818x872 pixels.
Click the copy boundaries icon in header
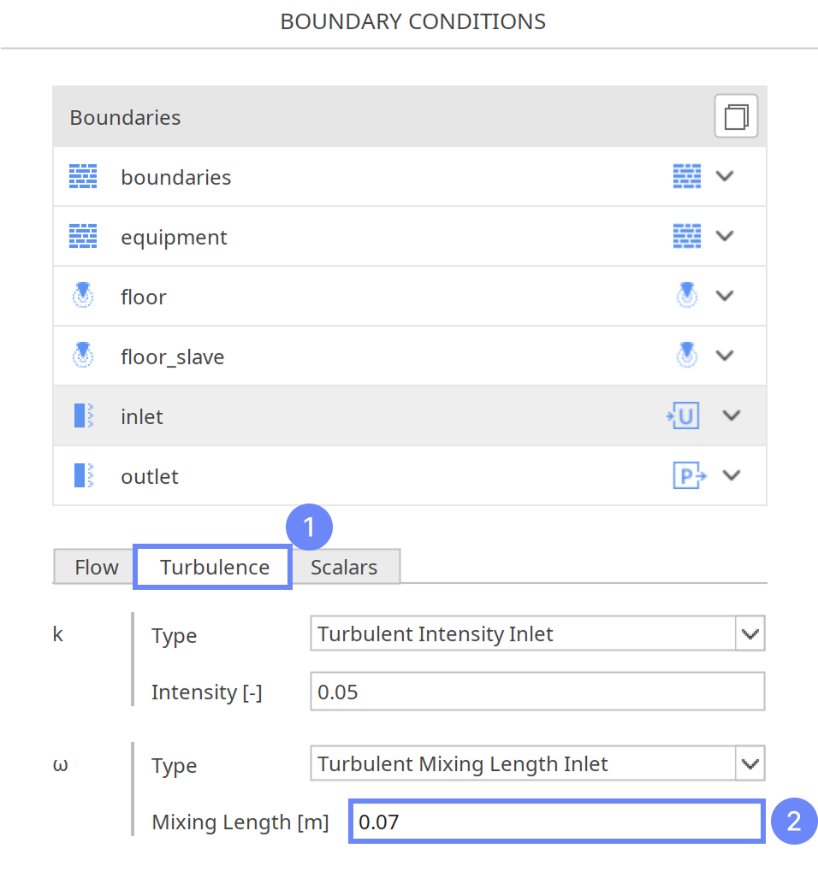(736, 116)
